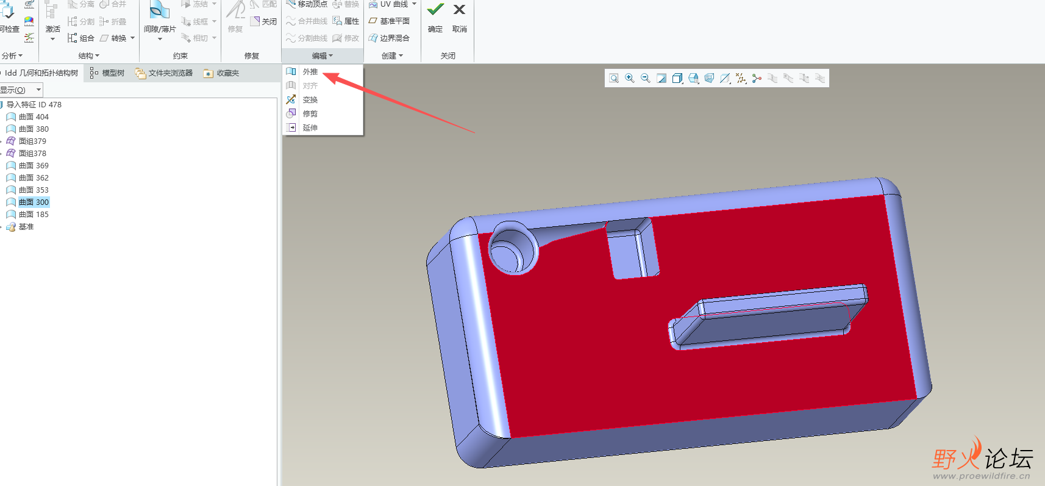1045x486 pixels.
Task: Select 导入特征 ID 478 tree node
Action: pos(34,104)
